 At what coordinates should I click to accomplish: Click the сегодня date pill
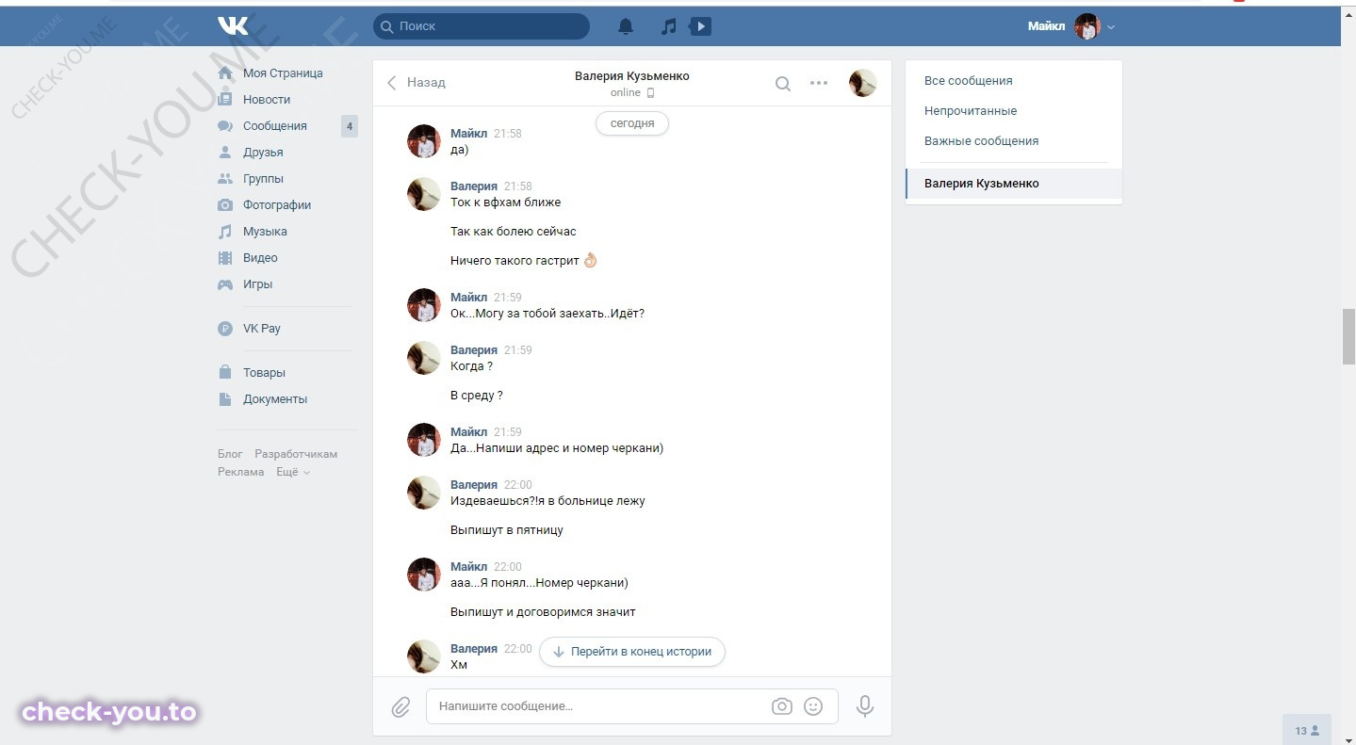click(x=632, y=123)
